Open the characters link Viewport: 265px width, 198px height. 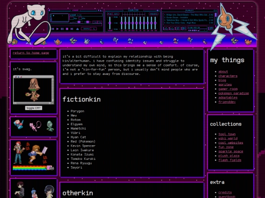coord(228,76)
